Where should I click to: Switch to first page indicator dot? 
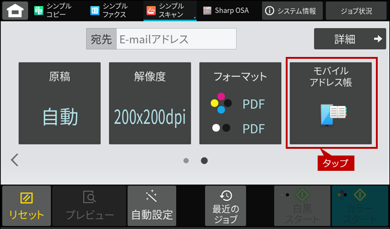point(186,160)
